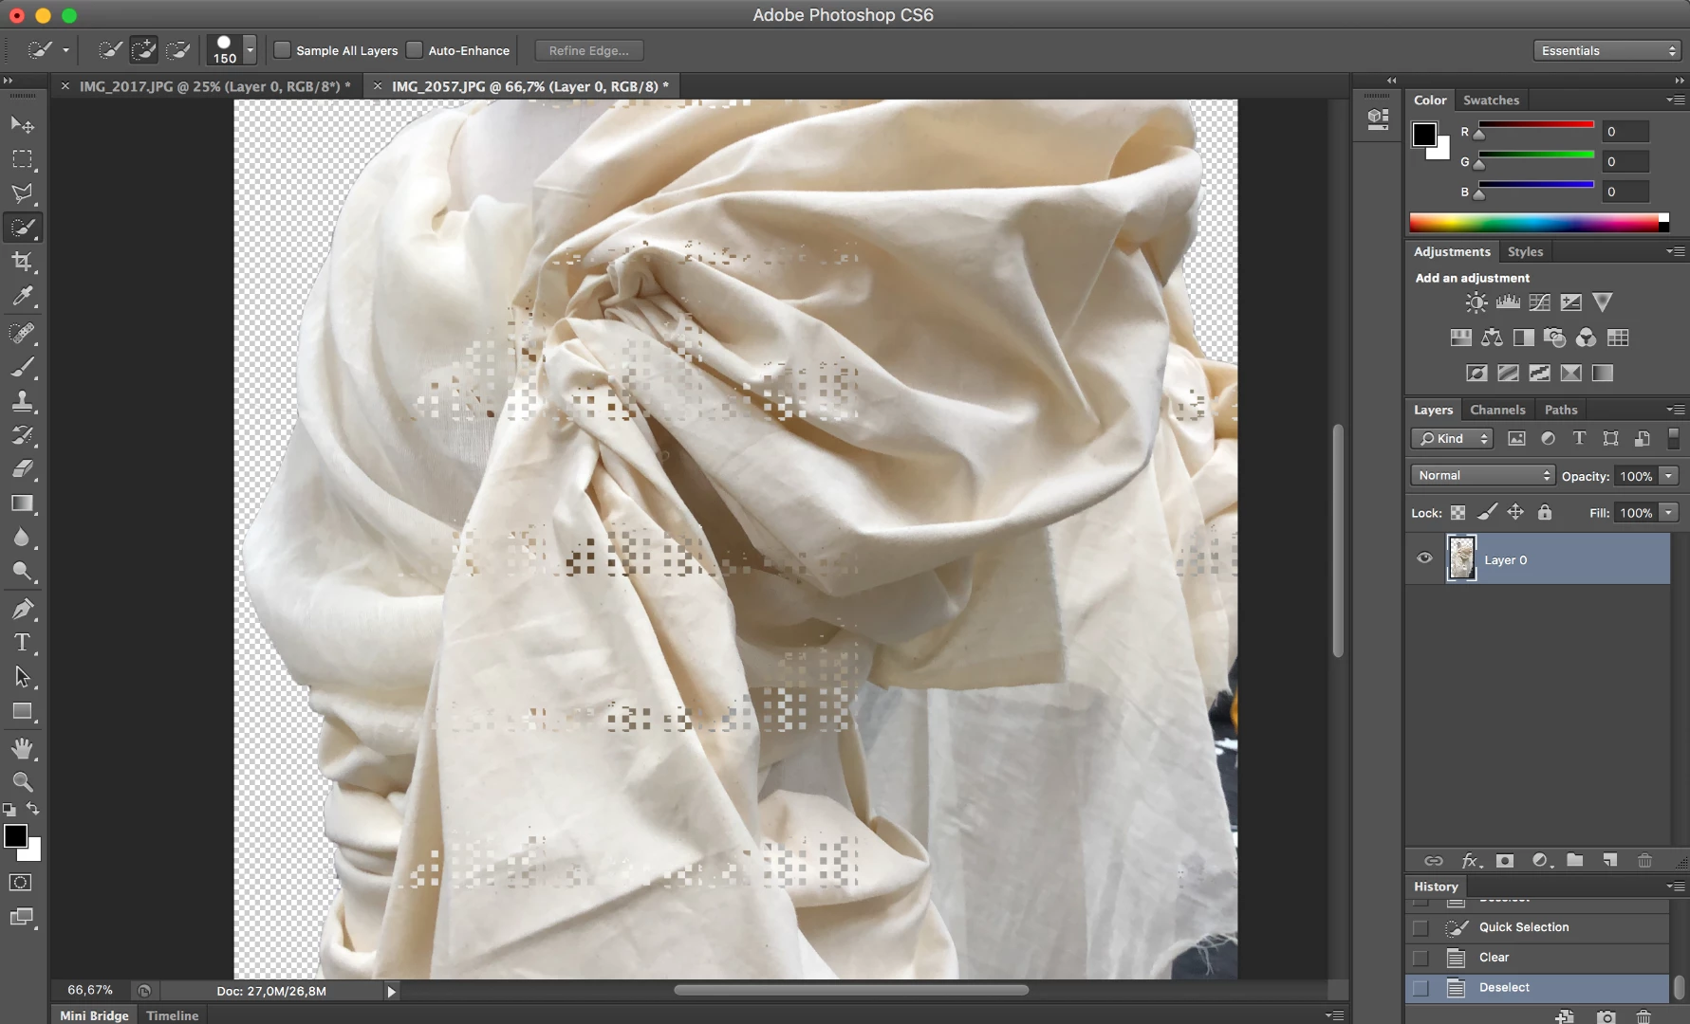Switch to the IMG_2017.JPG document tab
Viewport: 1690px width, 1024px height.
pyautogui.click(x=214, y=86)
